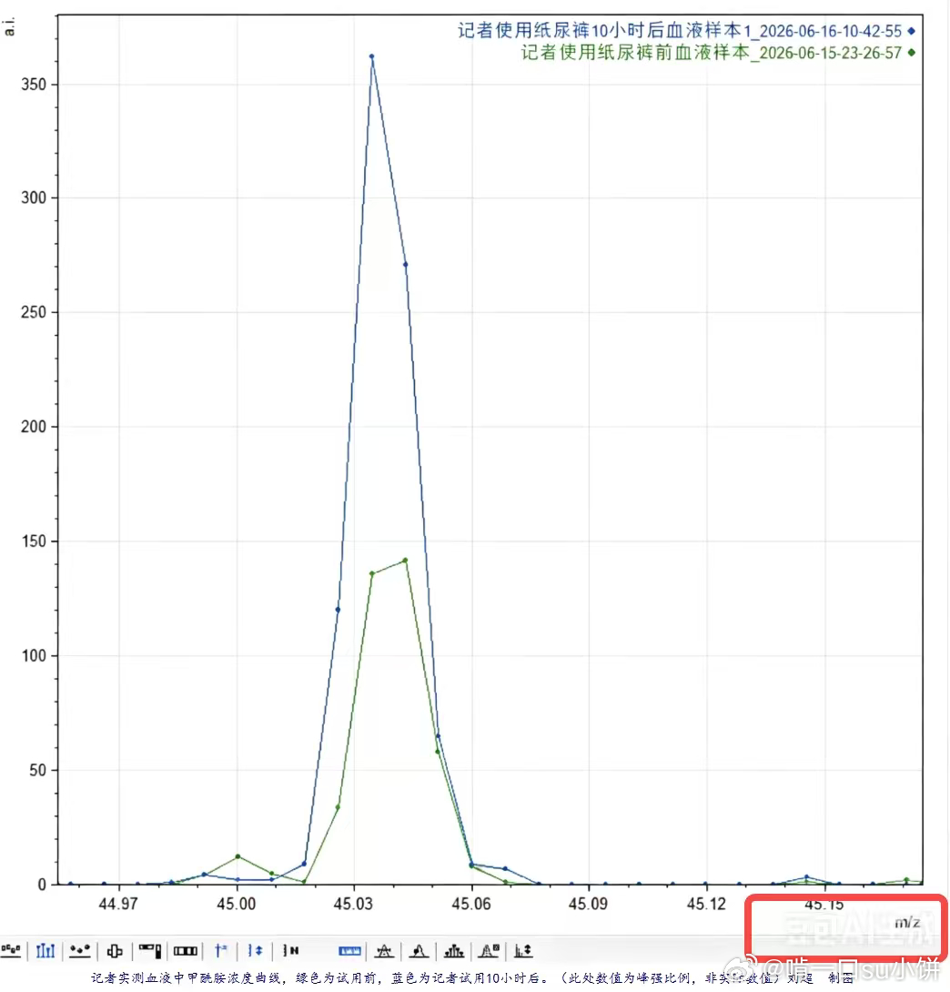
Task: Click the x-axis label 45.06
Action: (471, 904)
